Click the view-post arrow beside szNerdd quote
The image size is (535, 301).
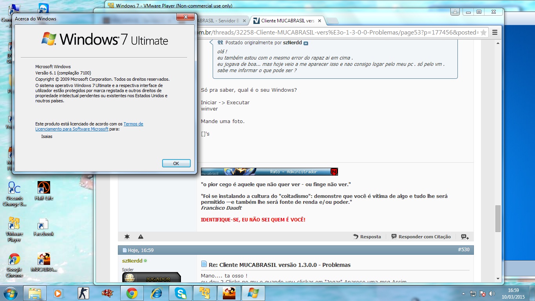[x=306, y=43]
